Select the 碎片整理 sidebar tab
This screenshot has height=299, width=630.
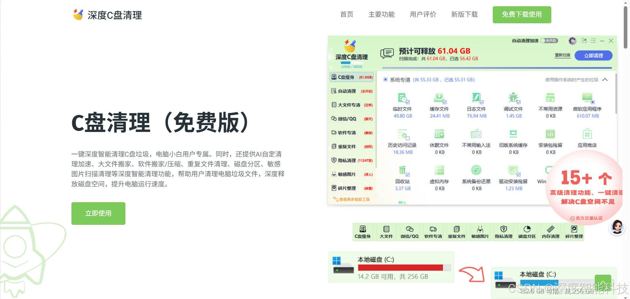(x=352, y=188)
